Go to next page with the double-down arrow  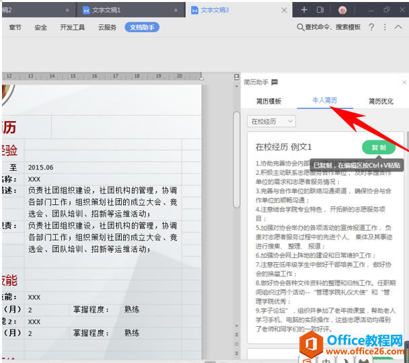coord(237,353)
